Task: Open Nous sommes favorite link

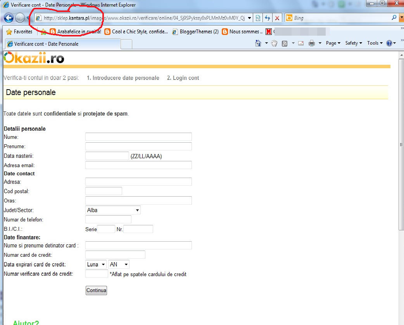Action: [x=242, y=32]
